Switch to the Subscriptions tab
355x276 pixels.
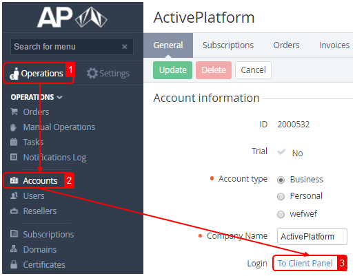(228, 45)
